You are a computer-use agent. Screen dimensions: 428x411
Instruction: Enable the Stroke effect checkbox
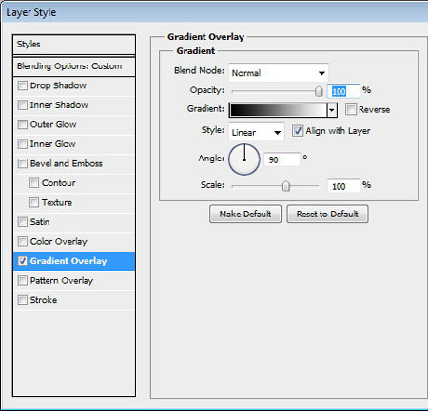23,300
